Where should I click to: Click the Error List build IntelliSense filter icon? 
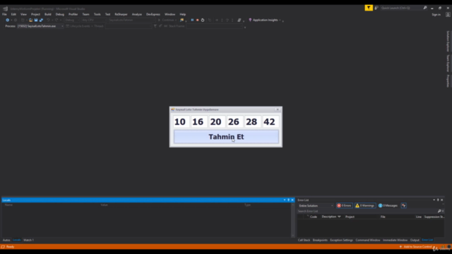pyautogui.click(x=403, y=205)
